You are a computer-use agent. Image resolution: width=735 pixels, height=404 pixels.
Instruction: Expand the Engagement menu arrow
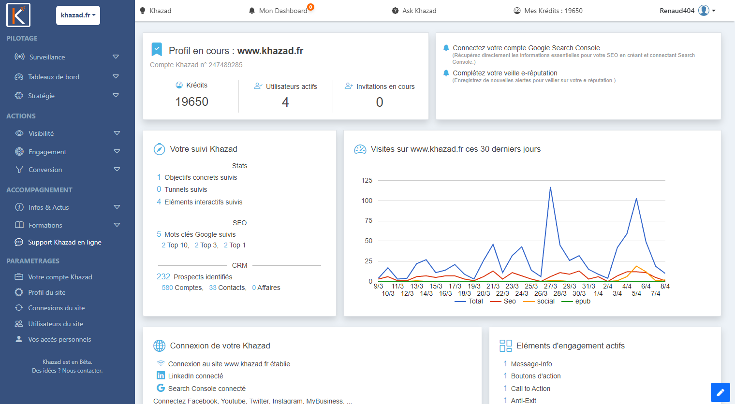coord(117,151)
